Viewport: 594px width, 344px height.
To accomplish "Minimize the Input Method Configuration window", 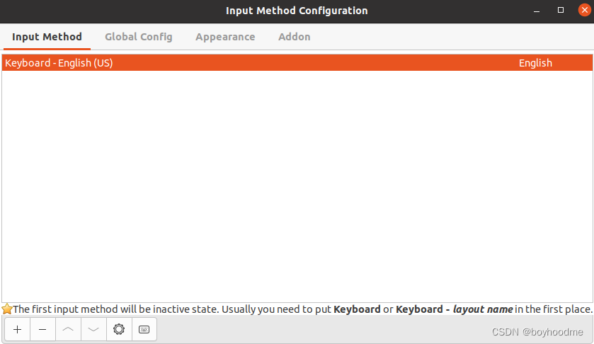I will [537, 11].
